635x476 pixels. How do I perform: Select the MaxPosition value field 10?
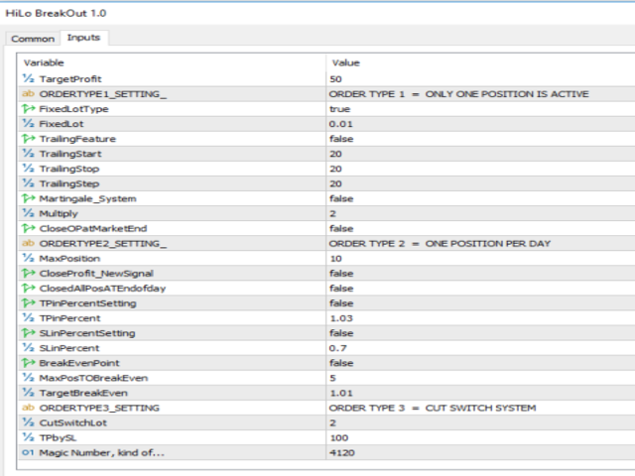[335, 258]
